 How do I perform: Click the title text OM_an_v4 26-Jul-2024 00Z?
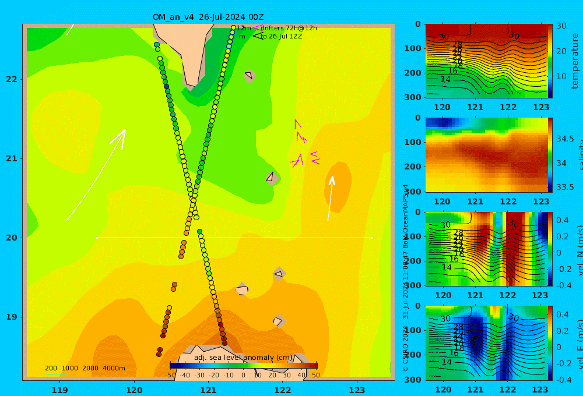[208, 17]
